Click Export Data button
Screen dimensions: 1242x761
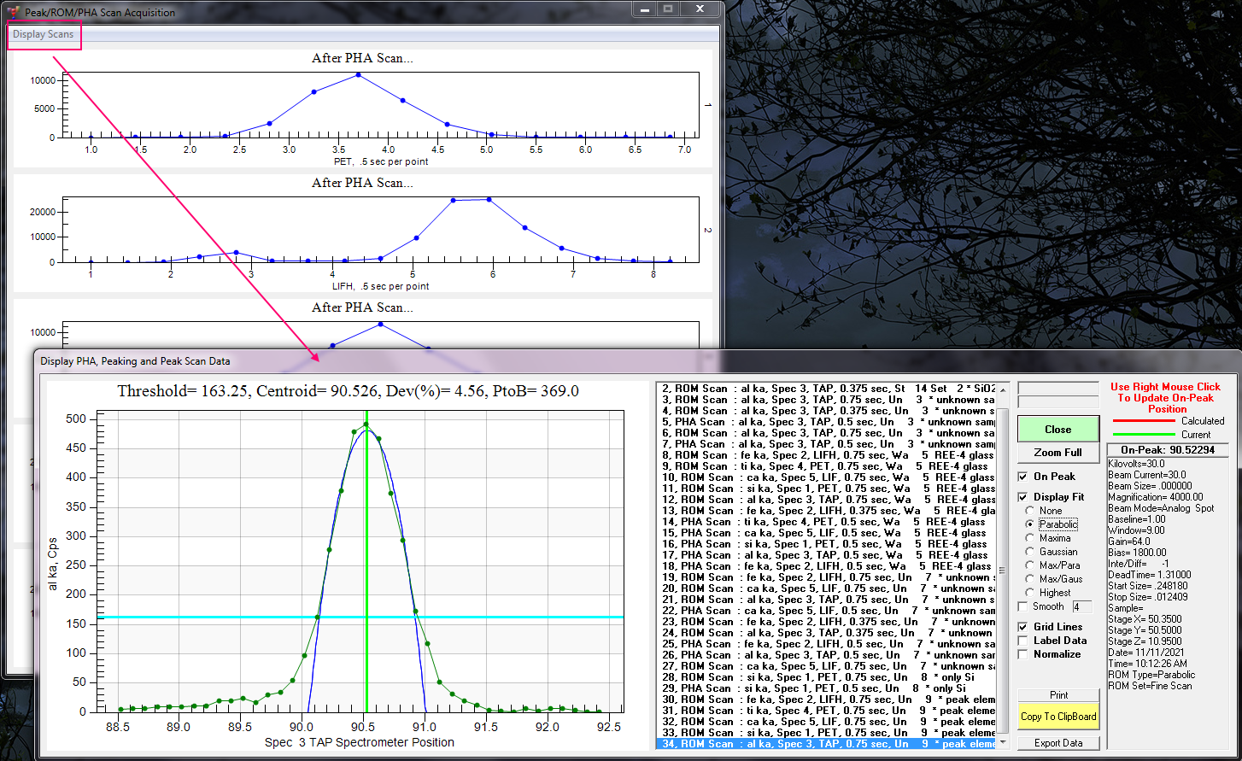pyautogui.click(x=1057, y=743)
